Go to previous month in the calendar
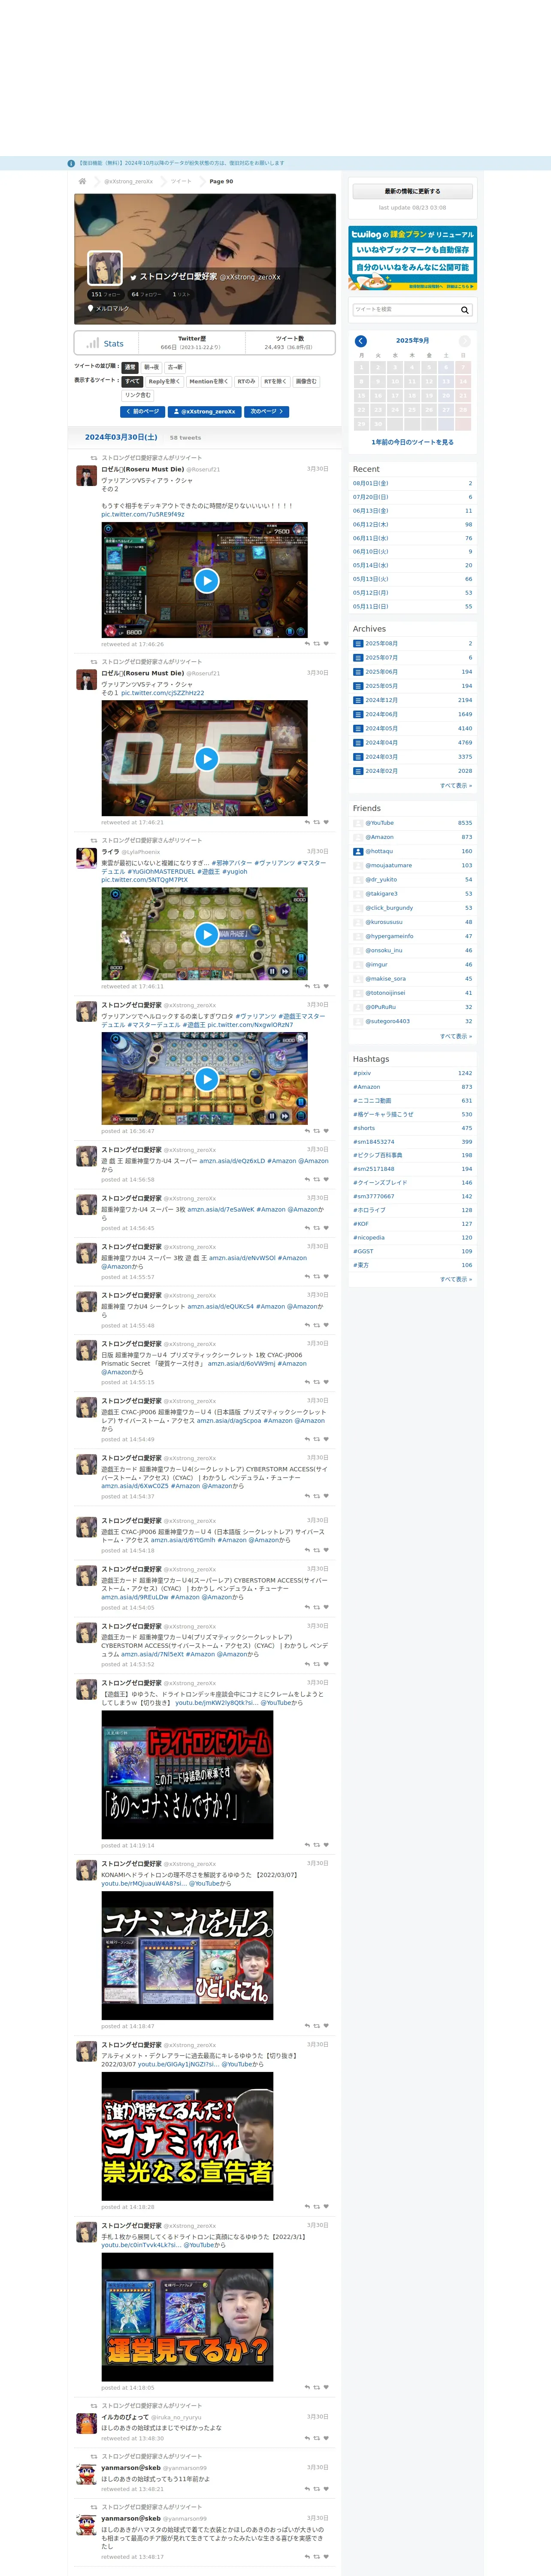The height and width of the screenshot is (2576, 551). [361, 341]
